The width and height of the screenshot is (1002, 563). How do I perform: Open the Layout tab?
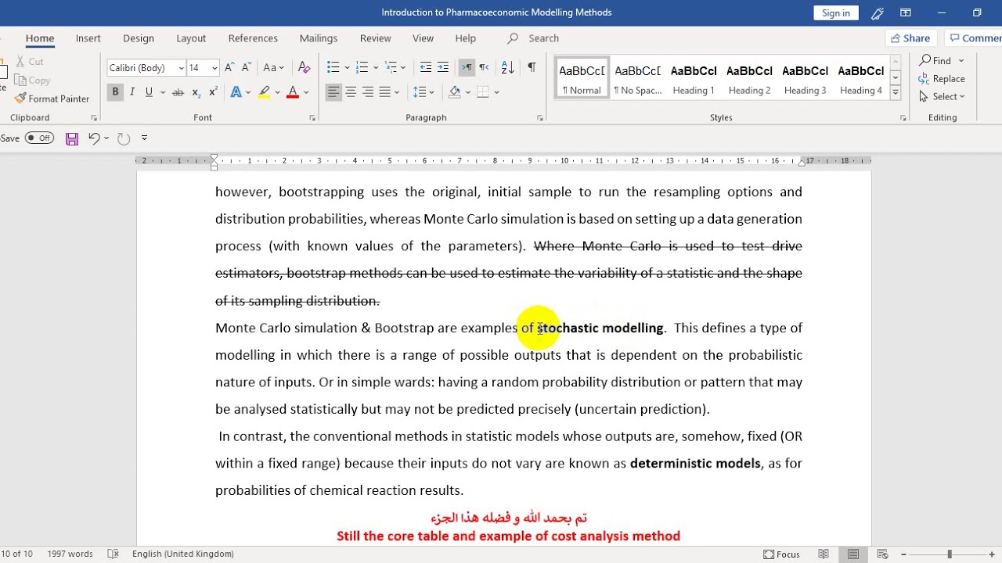coord(191,38)
